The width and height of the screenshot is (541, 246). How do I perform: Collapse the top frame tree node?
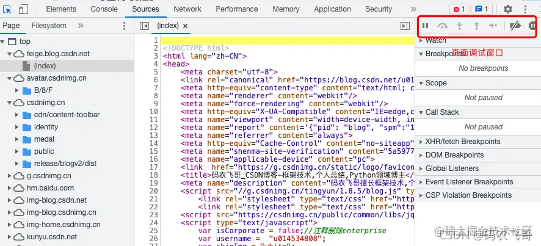point(3,42)
